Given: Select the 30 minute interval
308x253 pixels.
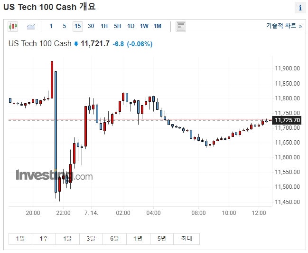Looking at the screenshot, I should [x=91, y=26].
